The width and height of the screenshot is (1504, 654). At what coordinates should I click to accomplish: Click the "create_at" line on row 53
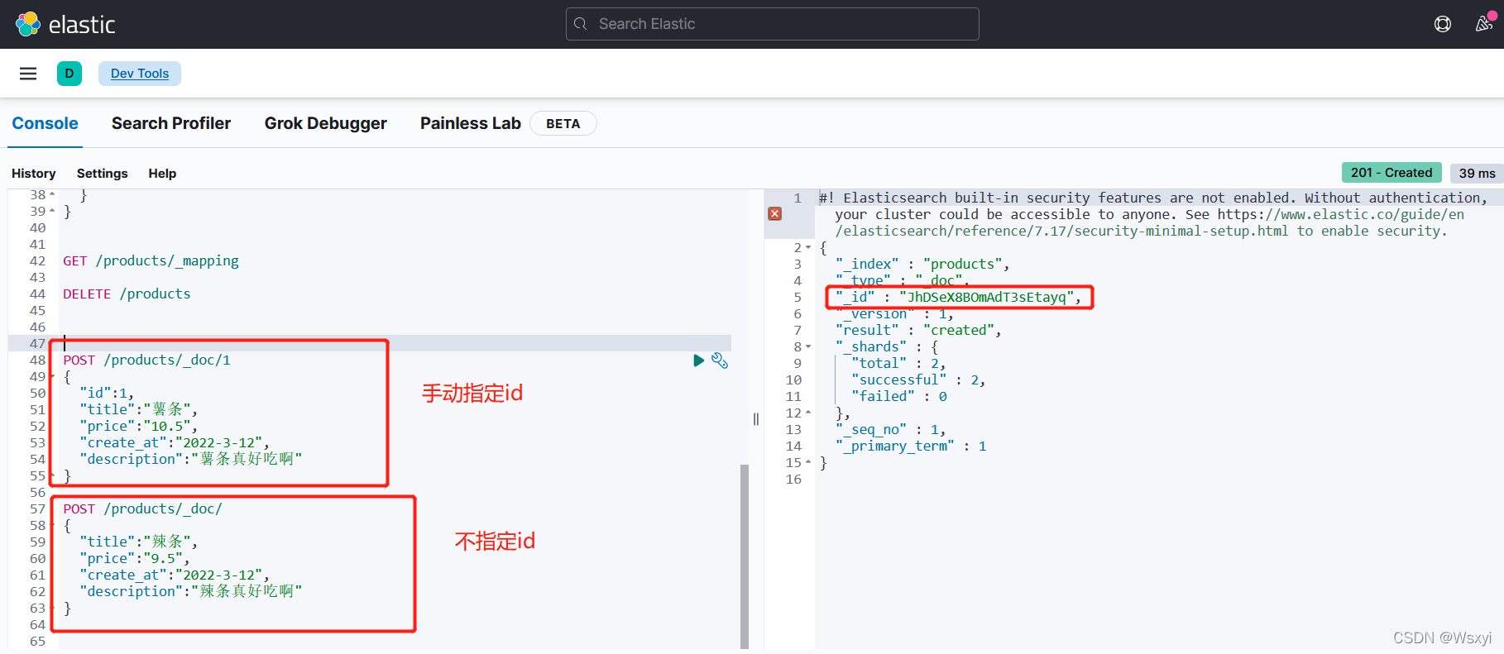click(x=175, y=443)
